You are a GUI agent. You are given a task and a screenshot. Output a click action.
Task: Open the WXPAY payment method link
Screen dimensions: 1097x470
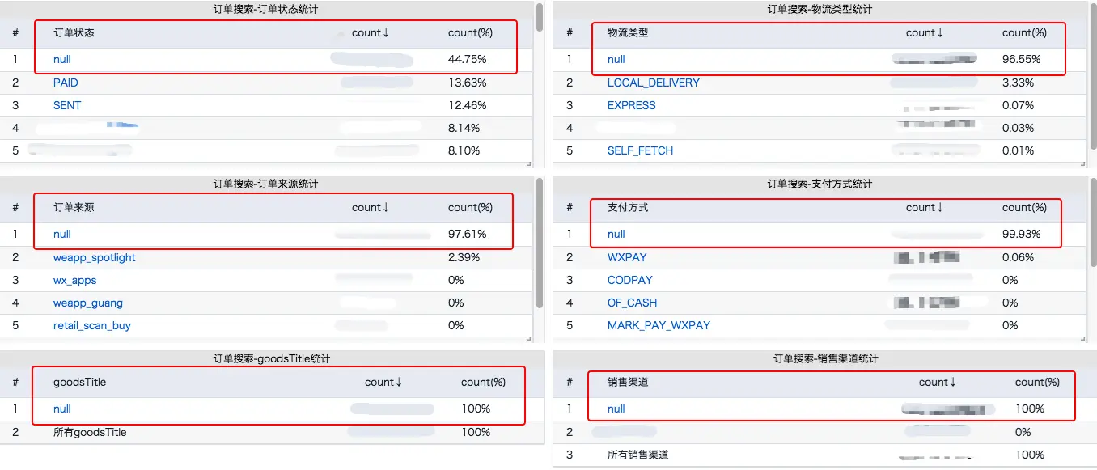click(x=627, y=257)
